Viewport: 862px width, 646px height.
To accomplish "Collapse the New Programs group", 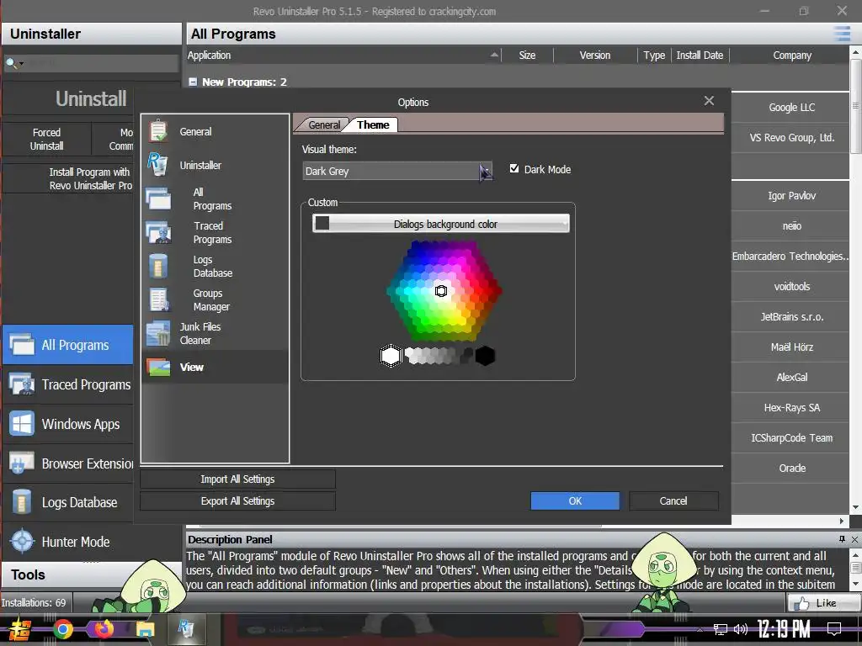I will click(x=193, y=82).
